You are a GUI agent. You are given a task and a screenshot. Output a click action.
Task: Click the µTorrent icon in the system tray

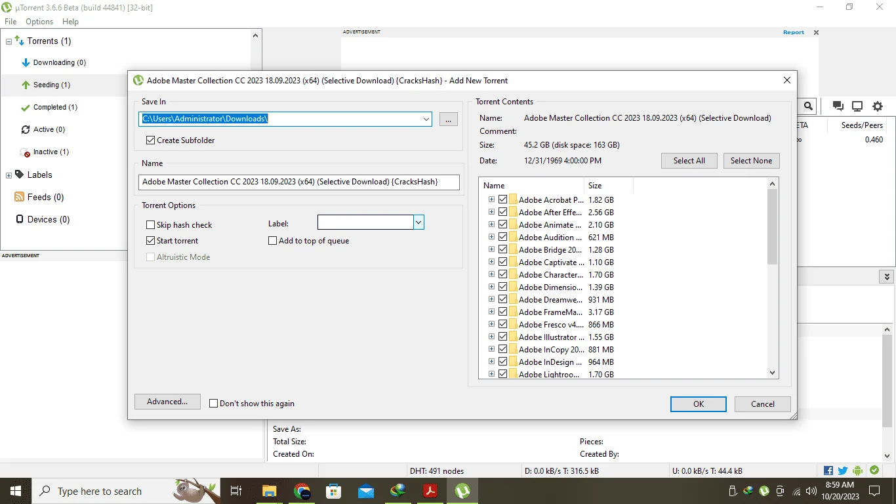(764, 491)
